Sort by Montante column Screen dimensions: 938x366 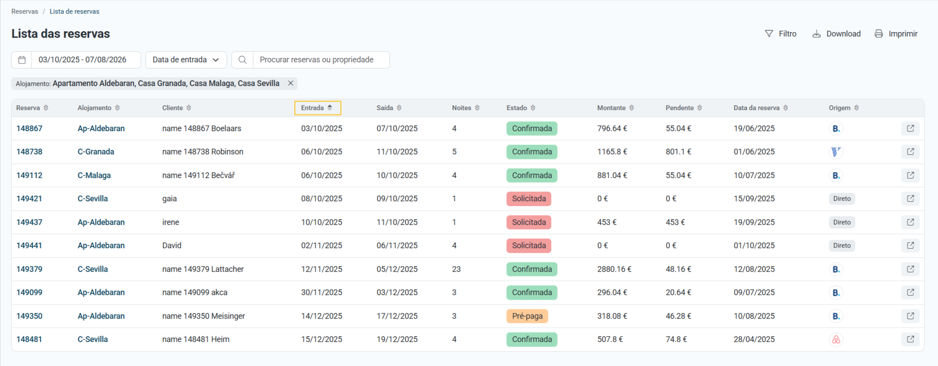click(x=616, y=108)
